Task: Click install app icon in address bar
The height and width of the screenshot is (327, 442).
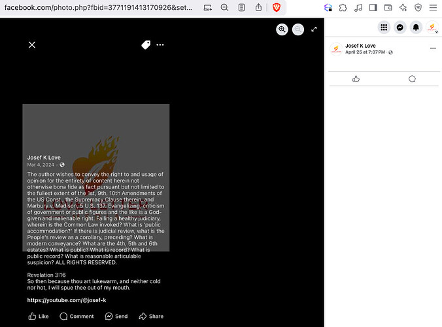Action: click(208, 8)
